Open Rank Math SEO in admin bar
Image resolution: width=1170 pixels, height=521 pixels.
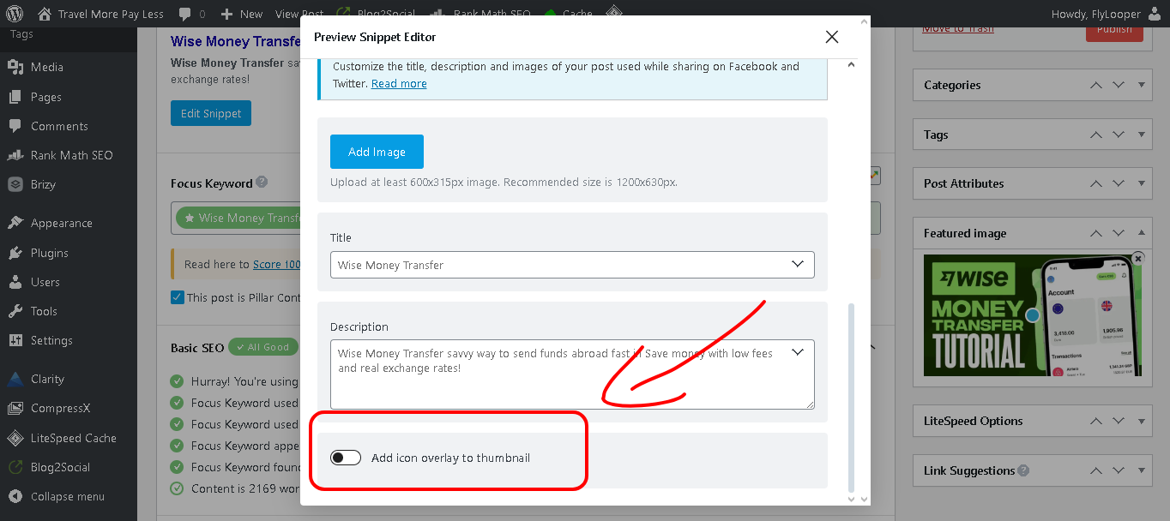[482, 14]
